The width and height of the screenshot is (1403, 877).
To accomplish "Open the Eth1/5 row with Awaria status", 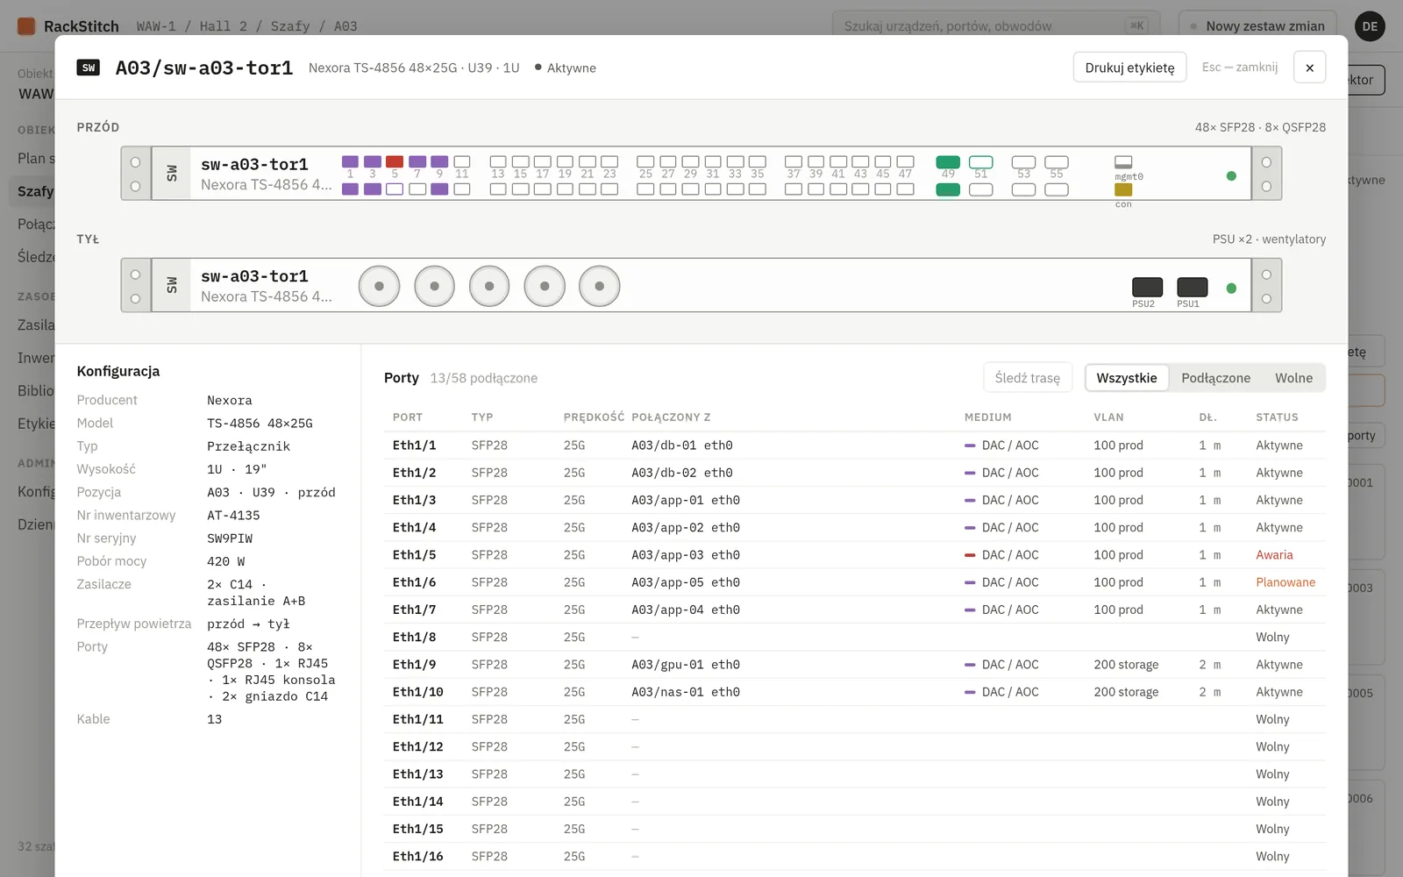I will pyautogui.click(x=854, y=555).
